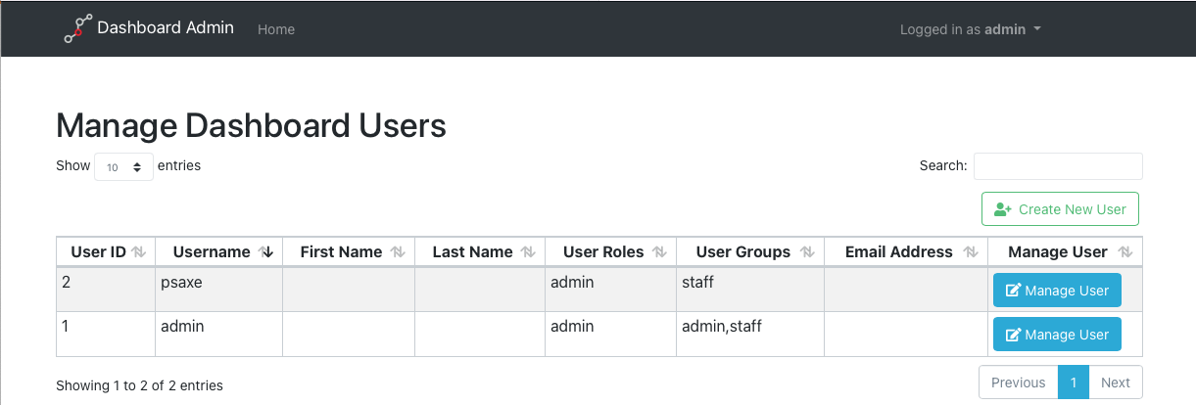
Task: Click the Dashboard Admin logo icon
Action: click(78, 28)
